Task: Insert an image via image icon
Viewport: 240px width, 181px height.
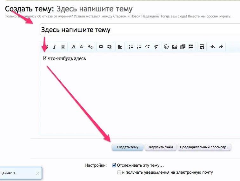Action: 175,47
